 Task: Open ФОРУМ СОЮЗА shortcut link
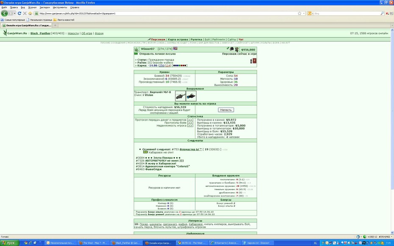pos(156,43)
